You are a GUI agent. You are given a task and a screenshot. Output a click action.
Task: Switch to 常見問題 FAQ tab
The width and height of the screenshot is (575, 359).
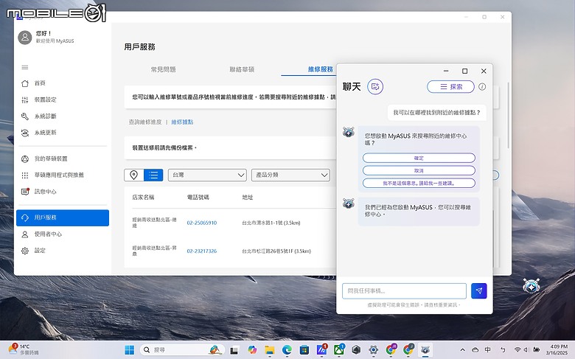[x=163, y=69]
